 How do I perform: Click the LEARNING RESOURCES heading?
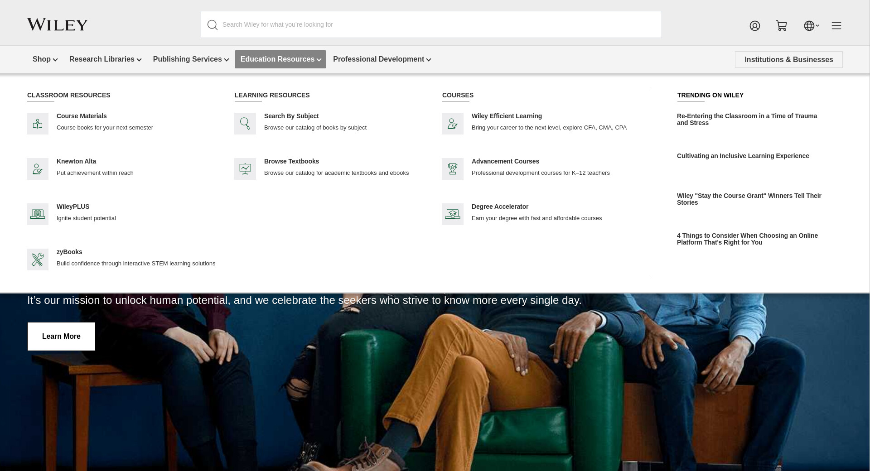pyautogui.click(x=272, y=95)
